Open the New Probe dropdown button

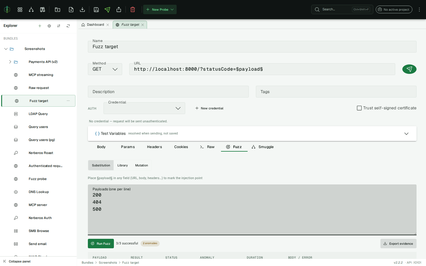(x=160, y=9)
